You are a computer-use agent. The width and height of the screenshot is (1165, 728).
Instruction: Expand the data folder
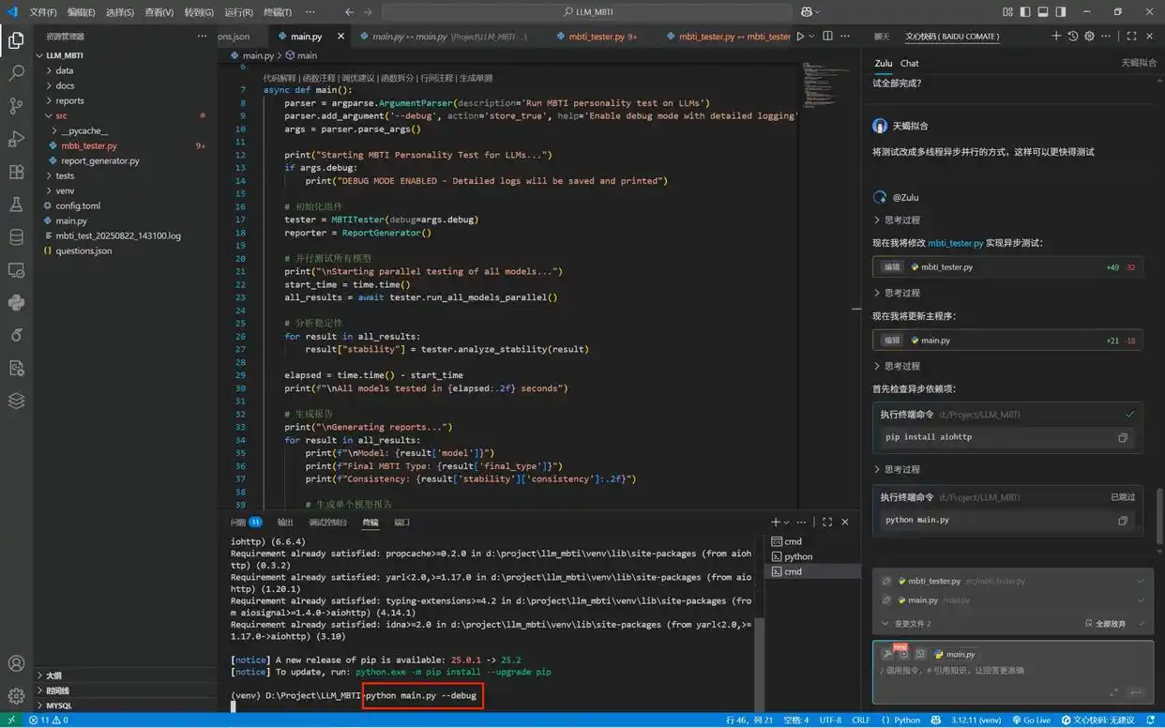[x=64, y=70]
